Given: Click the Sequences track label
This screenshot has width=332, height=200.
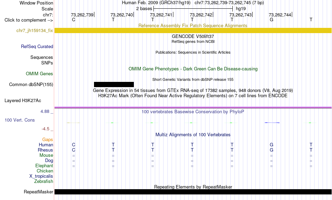Looking at the screenshot, I should click(42, 57).
